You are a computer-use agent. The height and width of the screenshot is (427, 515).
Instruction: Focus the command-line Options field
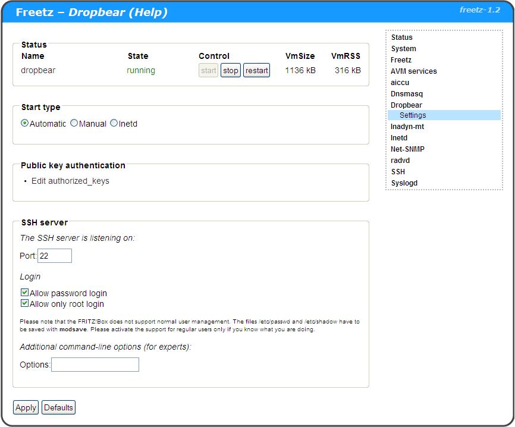pyautogui.click(x=95, y=365)
